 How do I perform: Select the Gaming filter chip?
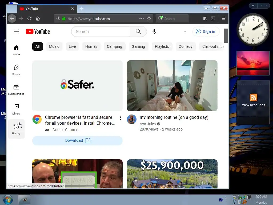pyautogui.click(x=138, y=46)
